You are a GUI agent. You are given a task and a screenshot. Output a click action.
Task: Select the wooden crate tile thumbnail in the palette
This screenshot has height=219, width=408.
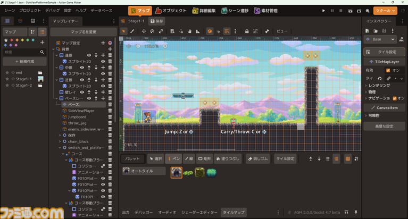click(x=199, y=172)
